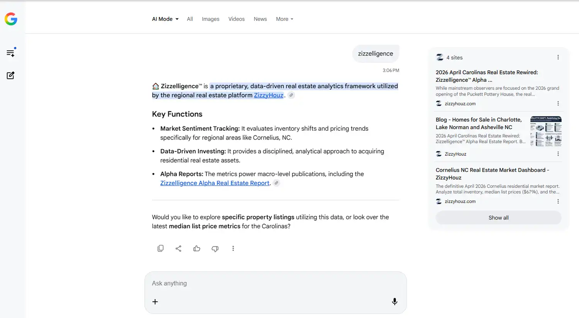Switch to the News tab
The height and width of the screenshot is (318, 579).
(260, 19)
